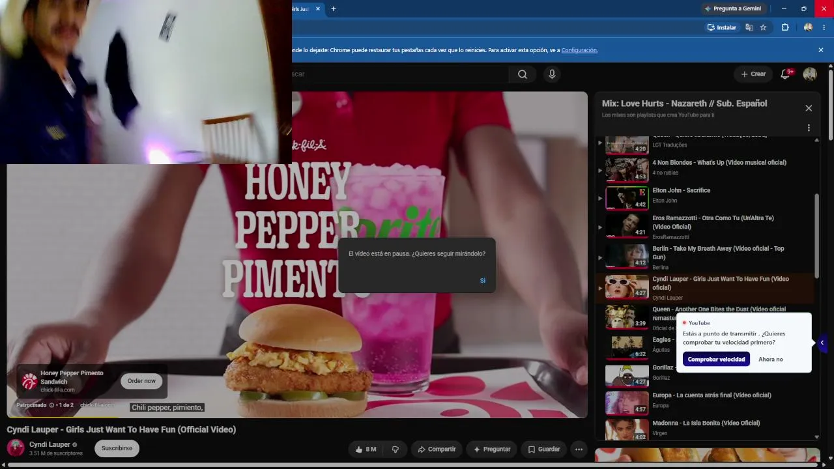Image resolution: width=834 pixels, height=469 pixels.
Task: Click the YouTube search input field
Action: click(400, 74)
